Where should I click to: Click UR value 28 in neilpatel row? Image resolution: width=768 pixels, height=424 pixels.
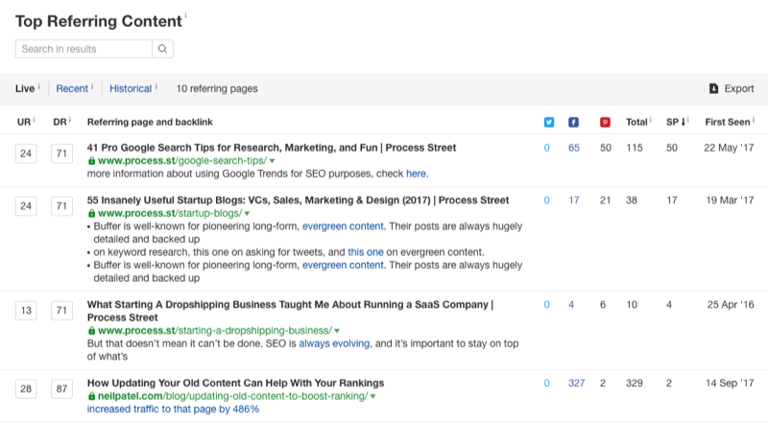click(26, 389)
